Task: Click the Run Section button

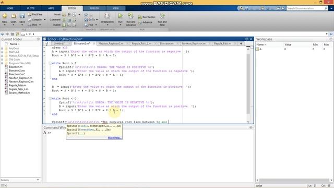Action: tap(147, 17)
